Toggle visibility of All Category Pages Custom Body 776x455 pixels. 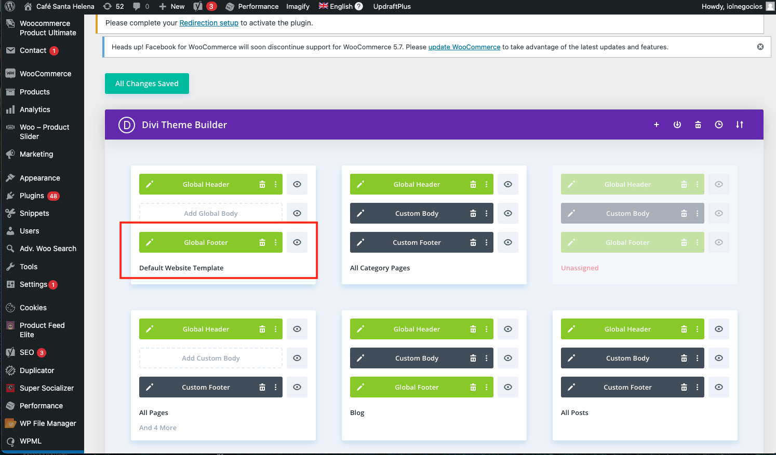tap(508, 213)
